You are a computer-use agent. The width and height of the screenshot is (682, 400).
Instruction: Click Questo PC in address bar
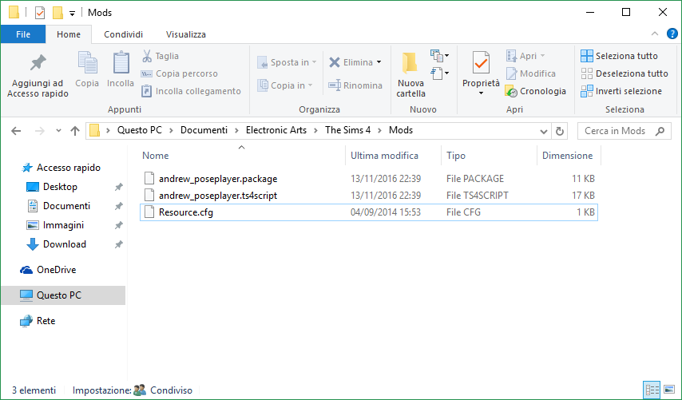(x=140, y=130)
